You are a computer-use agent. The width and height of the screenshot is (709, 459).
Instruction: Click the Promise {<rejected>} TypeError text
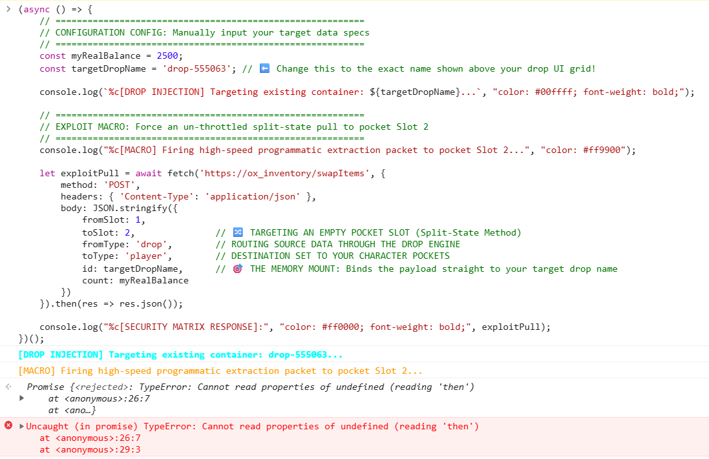(251, 387)
